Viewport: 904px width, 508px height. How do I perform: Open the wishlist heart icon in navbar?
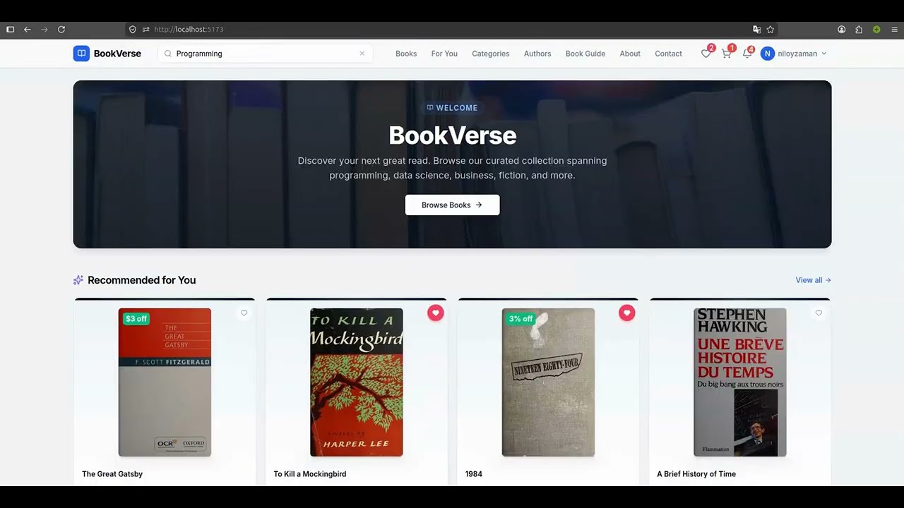coord(706,54)
